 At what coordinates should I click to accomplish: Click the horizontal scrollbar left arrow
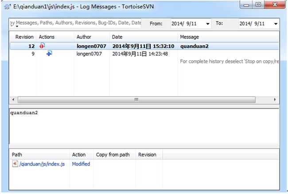[13, 100]
